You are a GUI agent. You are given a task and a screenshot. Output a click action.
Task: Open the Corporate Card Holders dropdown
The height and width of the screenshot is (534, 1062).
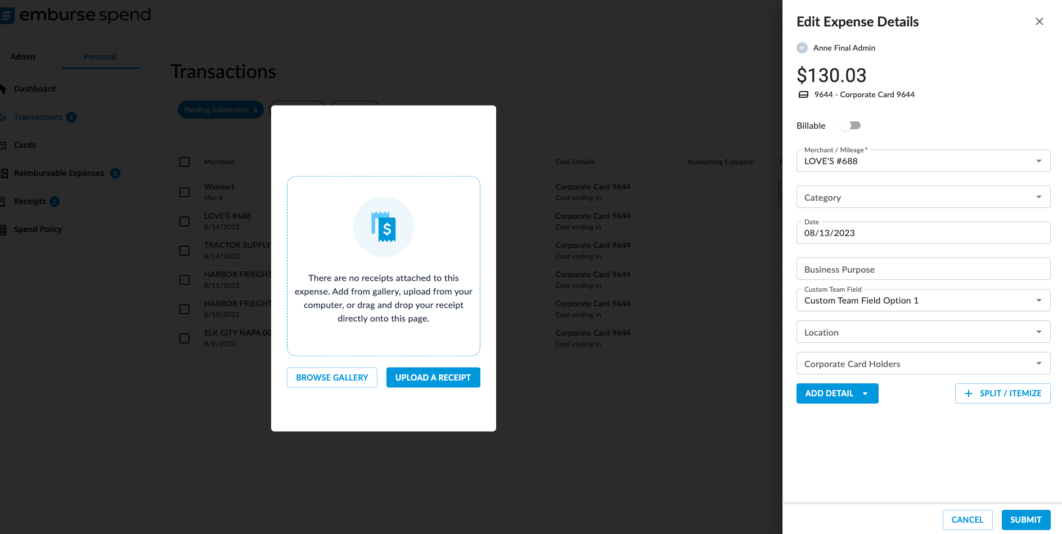(x=922, y=364)
